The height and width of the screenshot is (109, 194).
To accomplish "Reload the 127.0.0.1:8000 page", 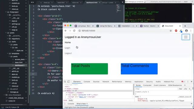I will [x=74, y=31].
